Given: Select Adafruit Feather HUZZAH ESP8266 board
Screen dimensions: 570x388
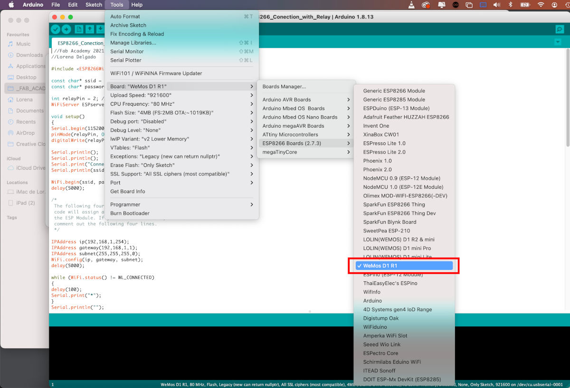Looking at the screenshot, I should tap(404, 117).
